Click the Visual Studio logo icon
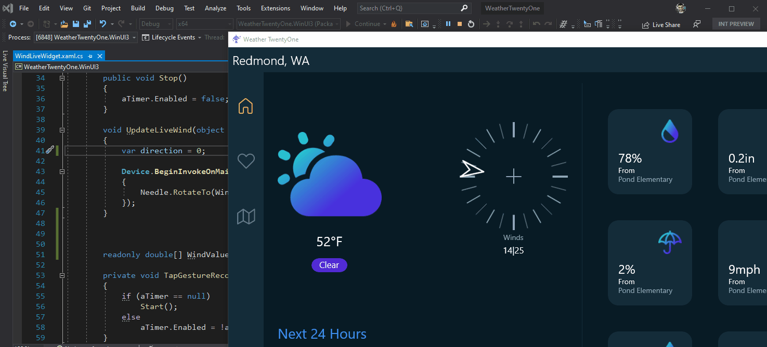The width and height of the screenshot is (767, 347). click(x=8, y=8)
